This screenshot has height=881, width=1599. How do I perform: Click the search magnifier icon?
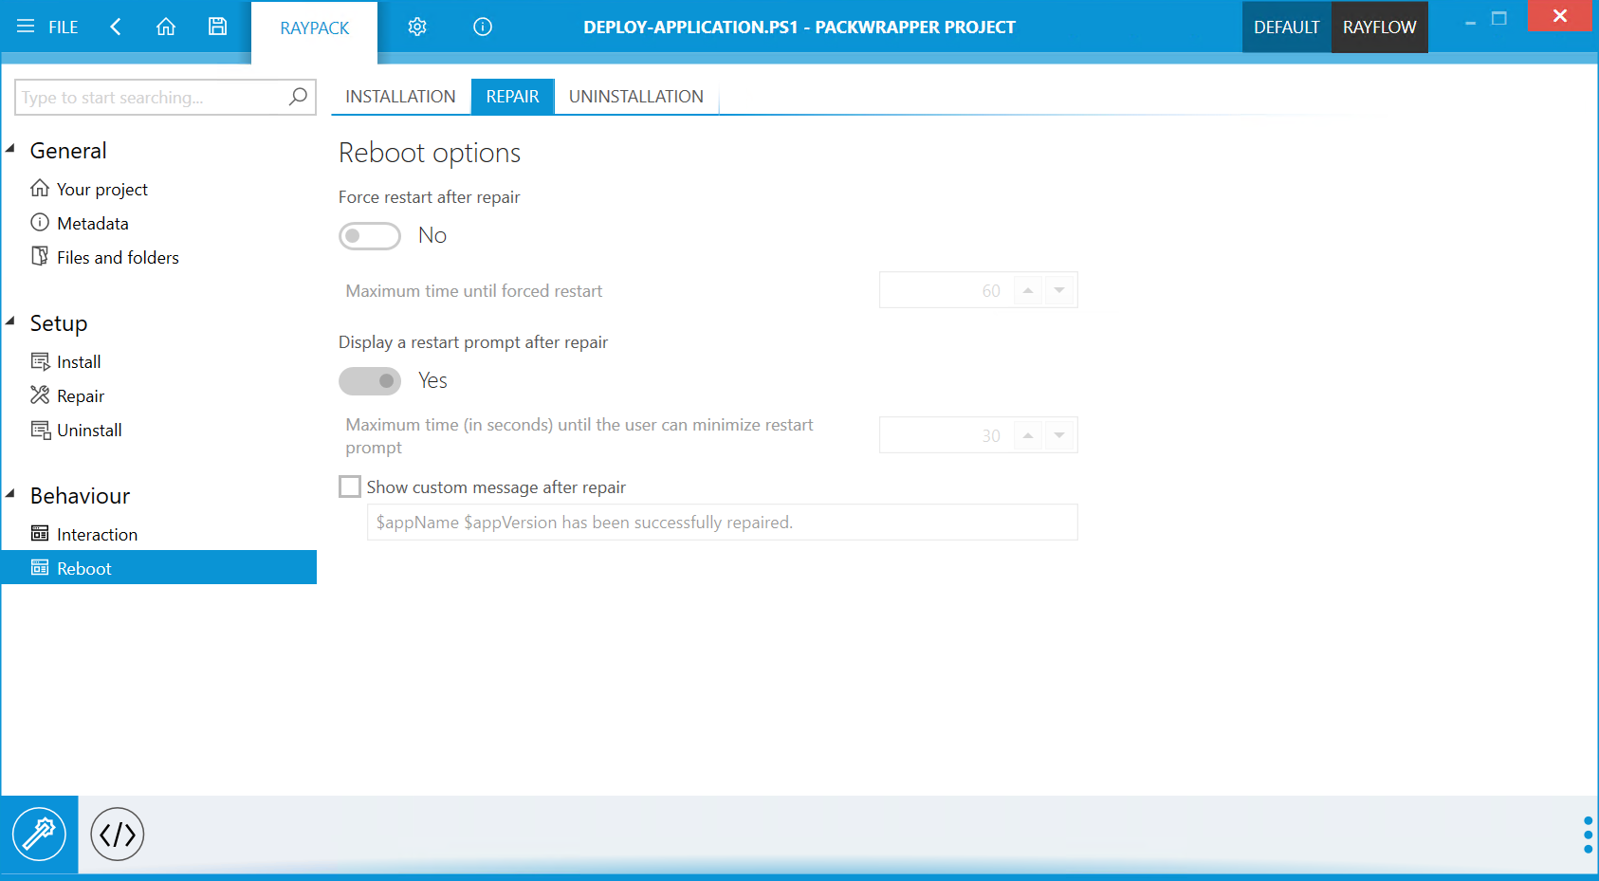(298, 97)
